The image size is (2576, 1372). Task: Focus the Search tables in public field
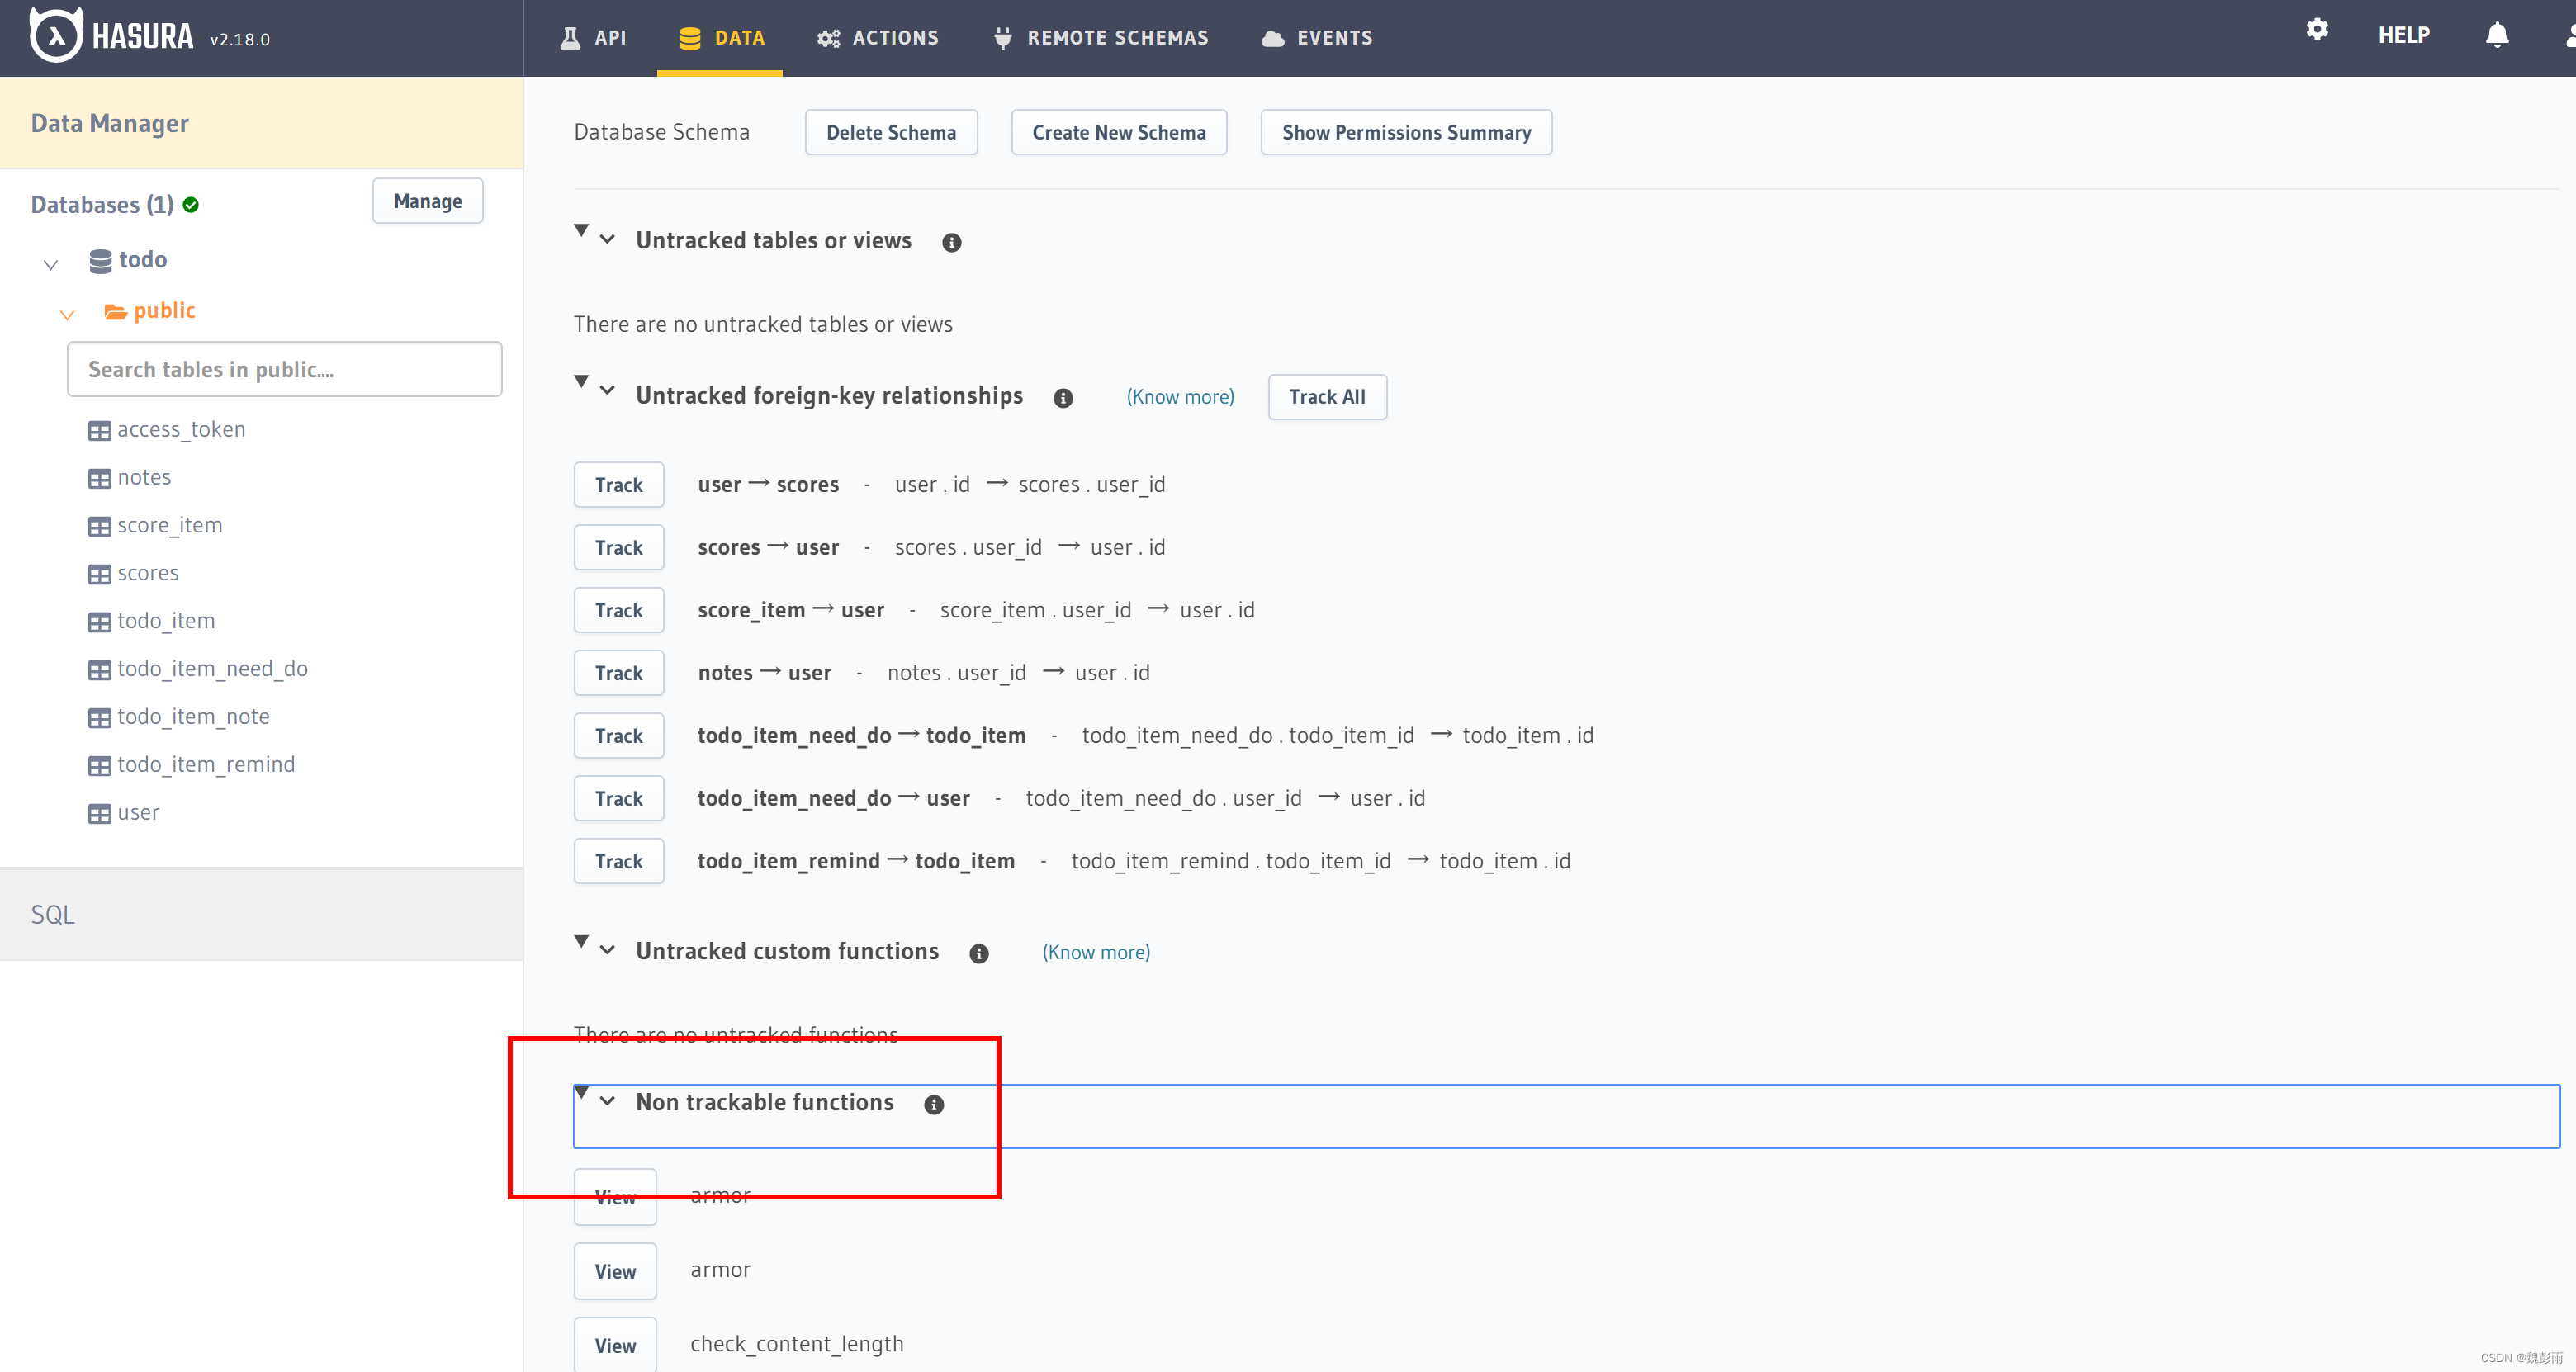284,370
